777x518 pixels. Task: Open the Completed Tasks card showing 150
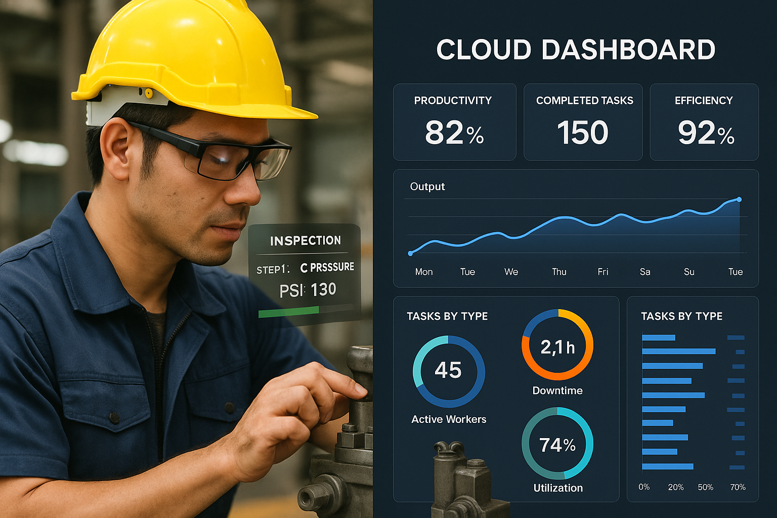coord(583,122)
